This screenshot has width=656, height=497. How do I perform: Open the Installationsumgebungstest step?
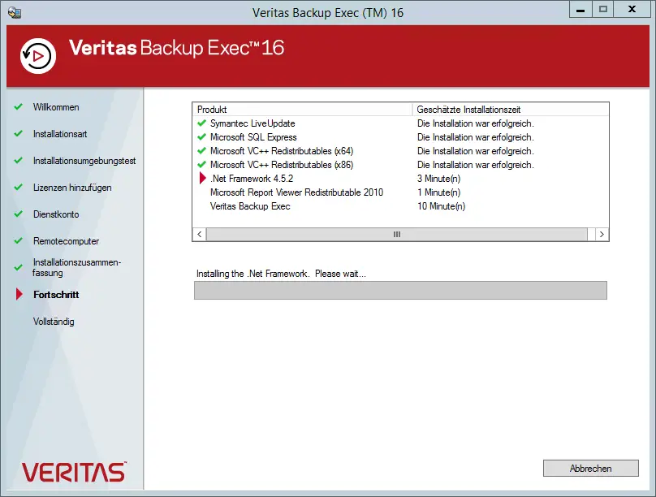pyautogui.click(x=84, y=161)
